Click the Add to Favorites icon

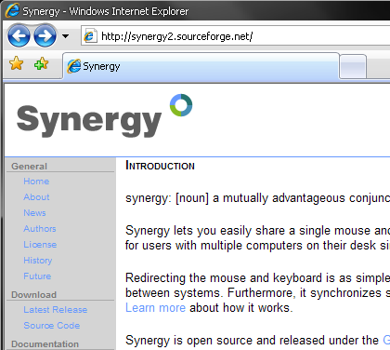[x=42, y=63]
